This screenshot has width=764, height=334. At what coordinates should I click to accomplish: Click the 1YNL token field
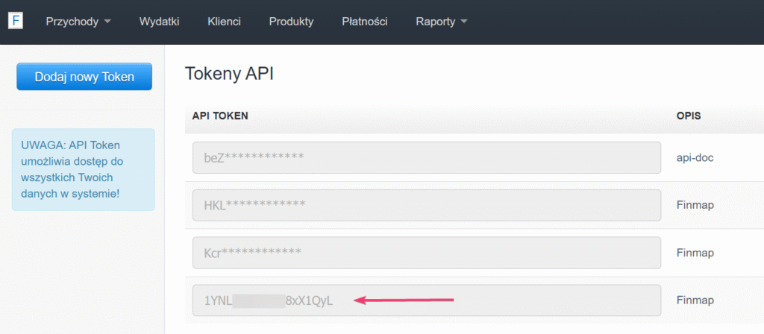(x=427, y=300)
